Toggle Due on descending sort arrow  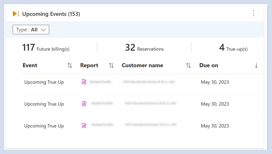pyautogui.click(x=256, y=65)
